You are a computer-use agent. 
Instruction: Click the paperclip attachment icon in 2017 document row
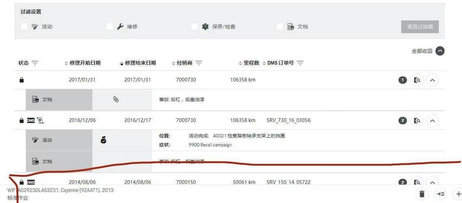pyautogui.click(x=116, y=99)
